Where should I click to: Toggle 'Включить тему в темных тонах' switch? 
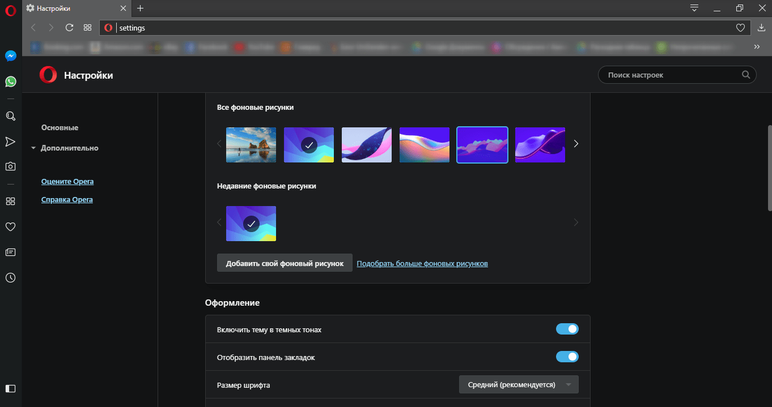pyautogui.click(x=567, y=329)
